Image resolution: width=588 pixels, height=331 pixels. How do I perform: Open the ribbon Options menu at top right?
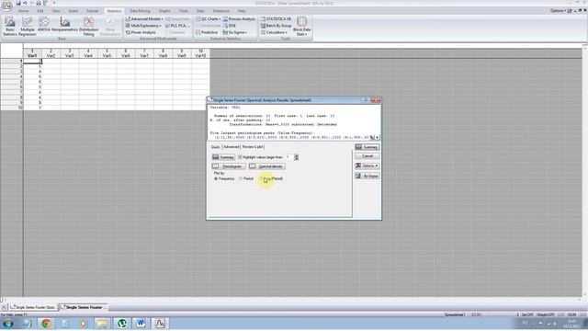(558, 10)
